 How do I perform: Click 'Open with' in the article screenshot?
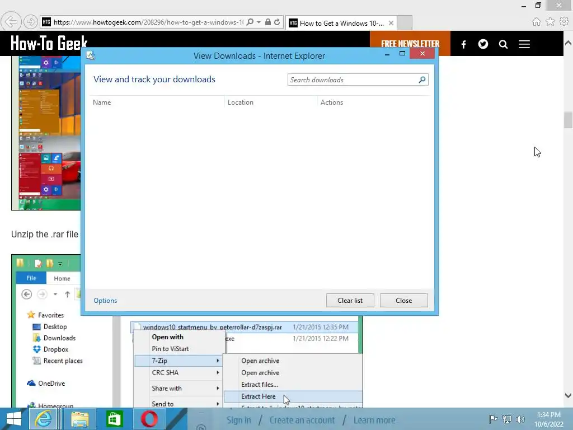tap(167, 336)
